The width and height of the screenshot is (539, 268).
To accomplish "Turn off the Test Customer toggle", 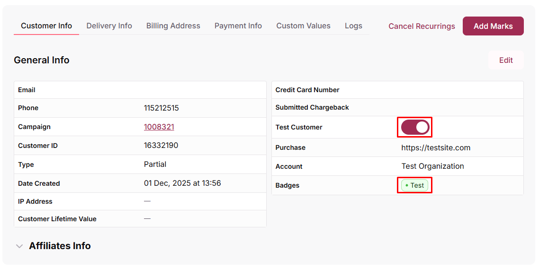I will (x=415, y=127).
